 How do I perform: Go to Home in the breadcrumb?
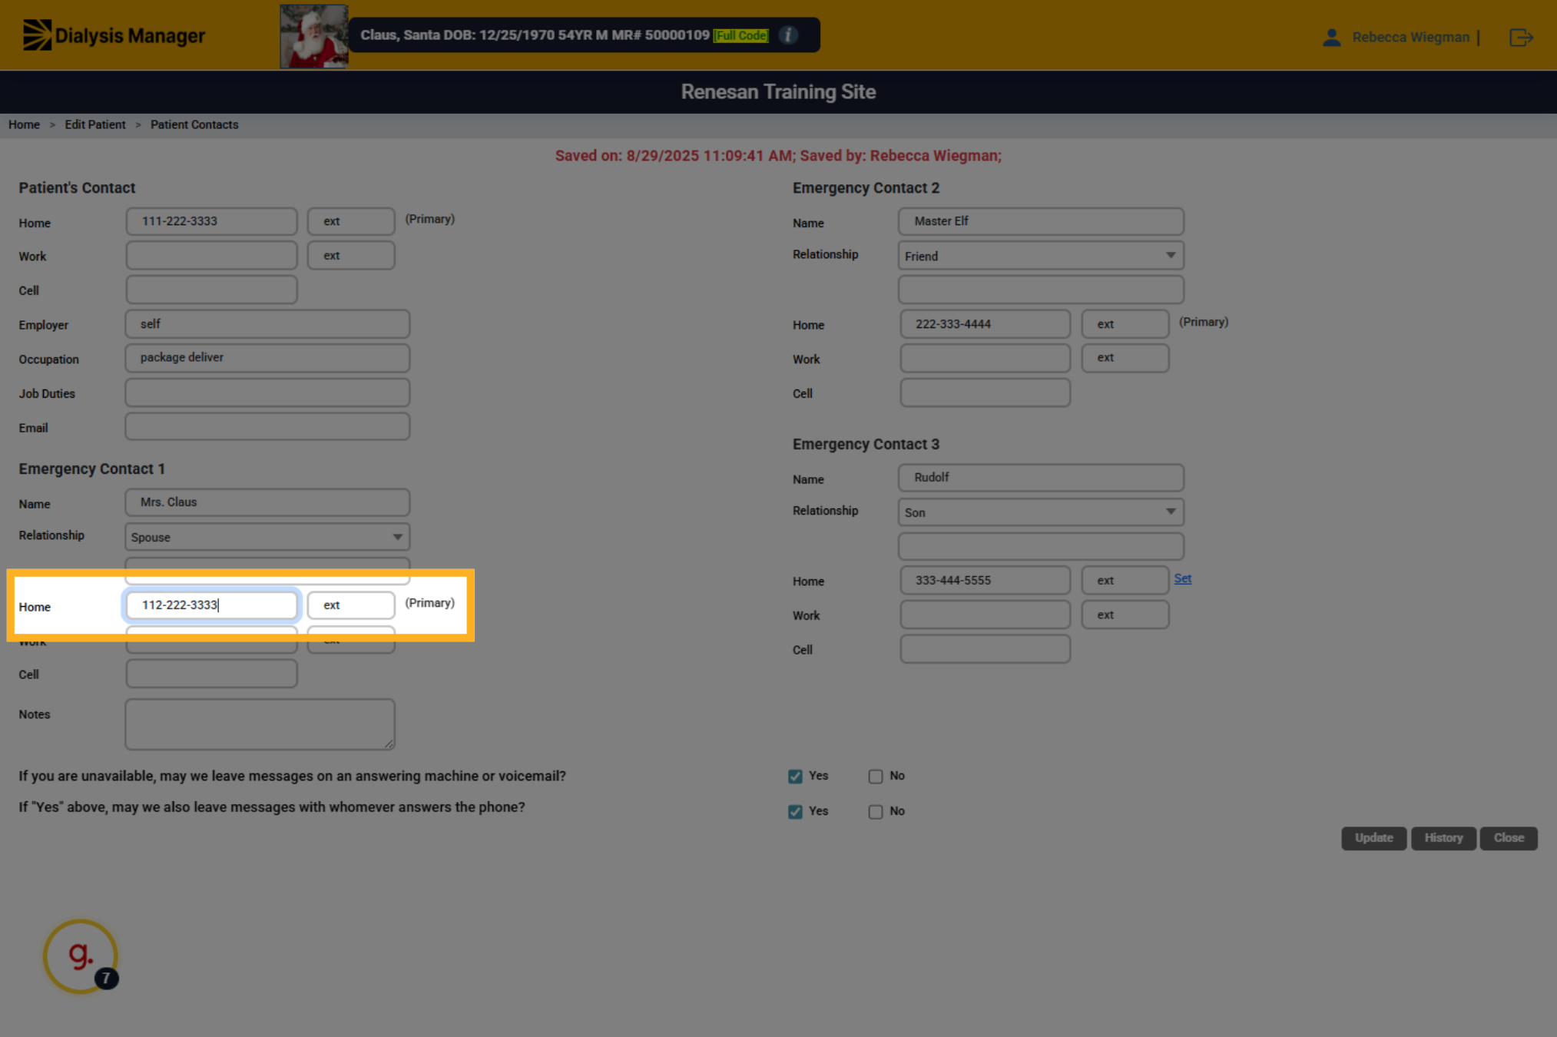(24, 124)
